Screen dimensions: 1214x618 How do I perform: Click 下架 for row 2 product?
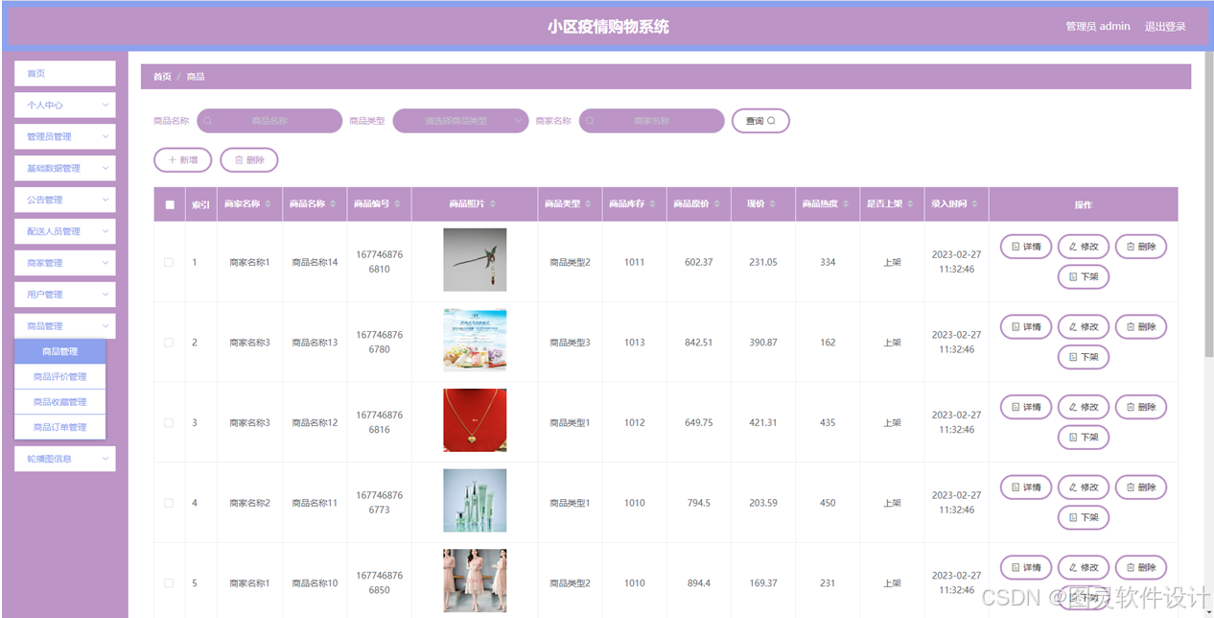pyautogui.click(x=1084, y=357)
